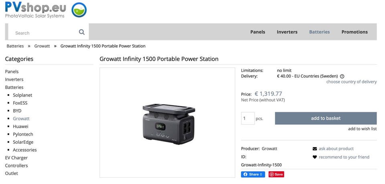Choose country of delivery link
Image resolution: width=385 pixels, height=184 pixels.
click(x=351, y=82)
